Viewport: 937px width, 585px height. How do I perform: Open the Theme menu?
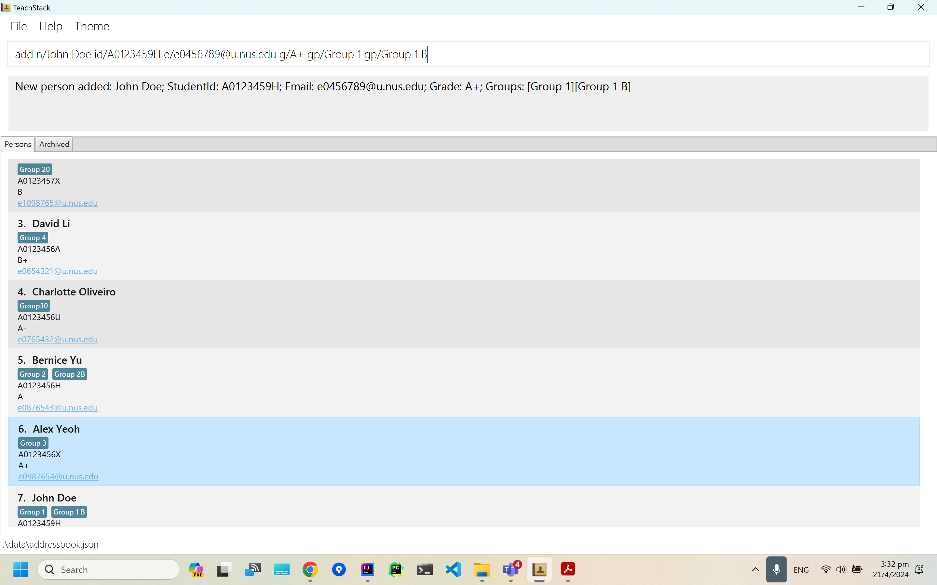92,26
